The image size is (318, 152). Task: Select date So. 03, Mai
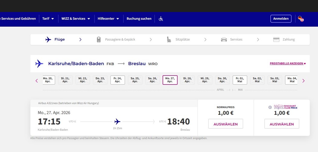[x=275, y=80]
